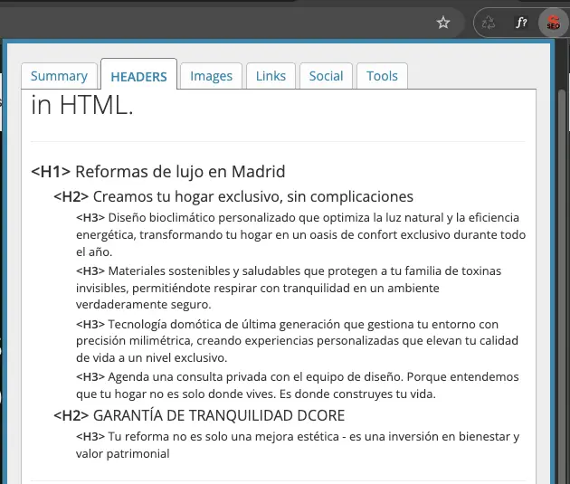Open the Images tab

[211, 76]
